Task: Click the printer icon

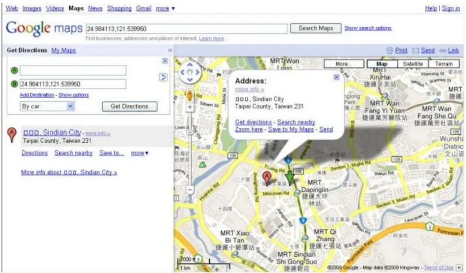Action: tap(390, 51)
